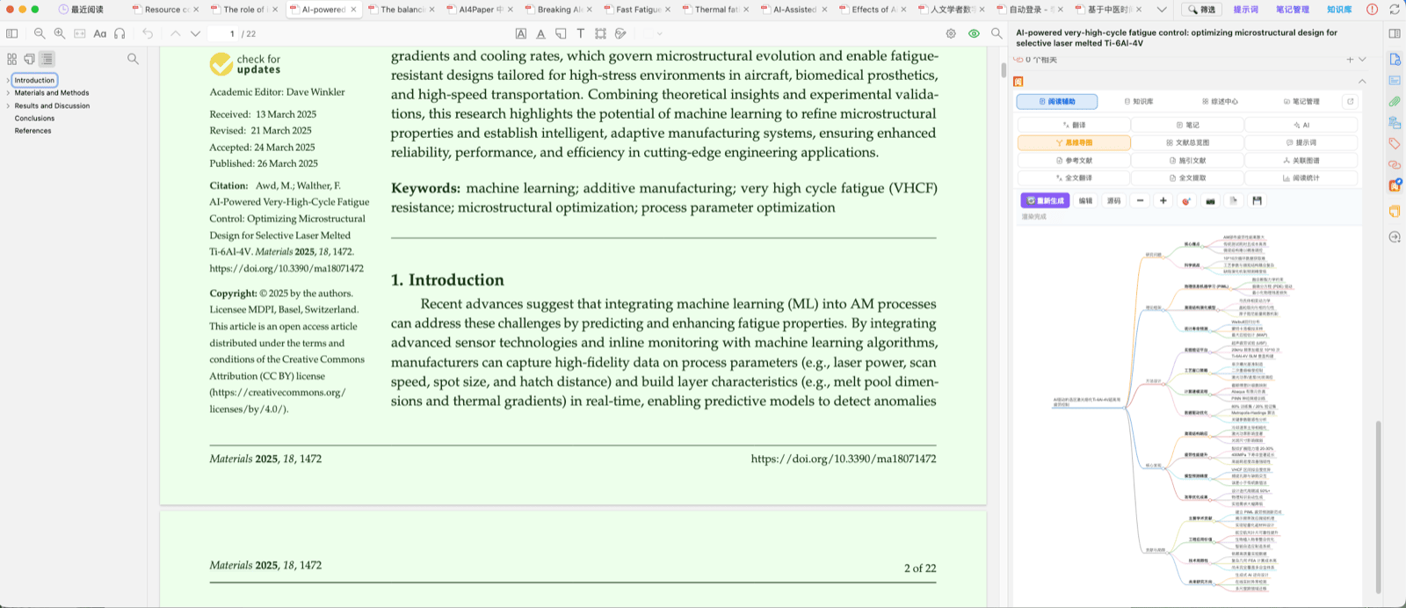This screenshot has width=1406, height=608.
Task: Expand the Introduction outline entry
Action: click(x=8, y=80)
